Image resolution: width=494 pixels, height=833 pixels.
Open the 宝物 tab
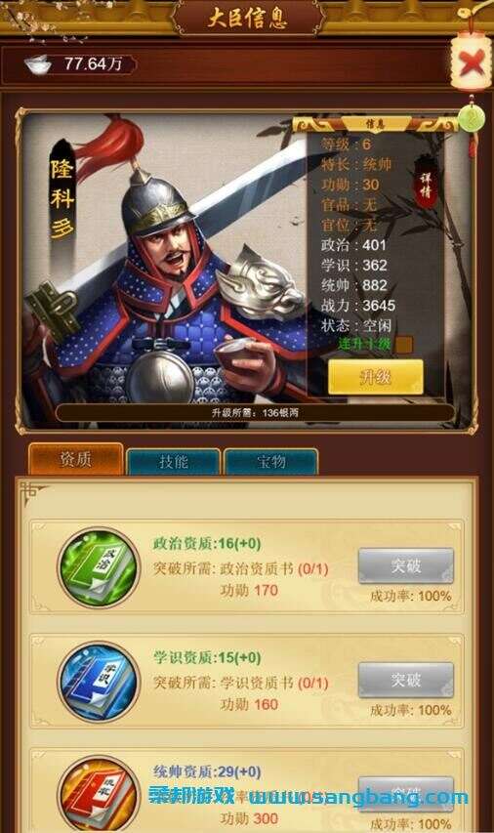point(271,461)
